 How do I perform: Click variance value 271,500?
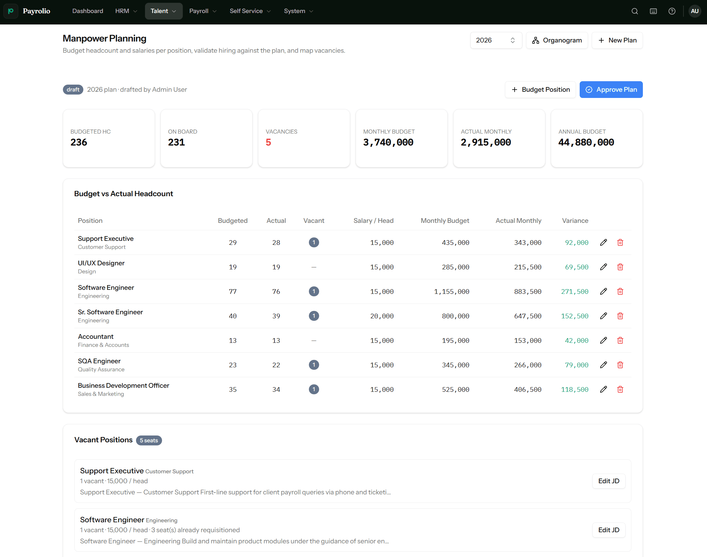574,292
